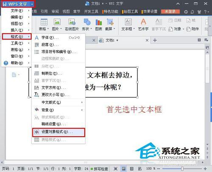The height and width of the screenshot is (172, 212).
Task: Switch to full screen view icon
Action: [x=115, y=169]
